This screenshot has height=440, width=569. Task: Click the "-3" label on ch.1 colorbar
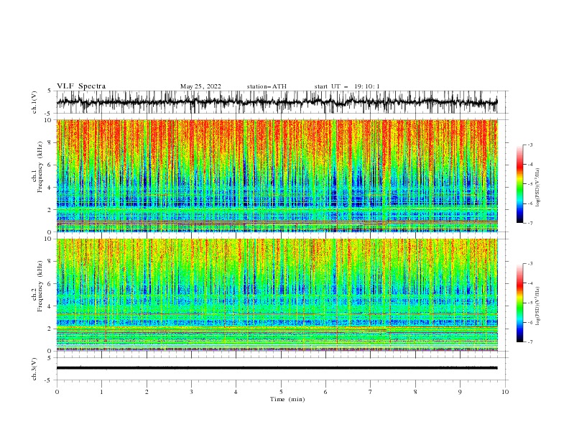pos(529,145)
